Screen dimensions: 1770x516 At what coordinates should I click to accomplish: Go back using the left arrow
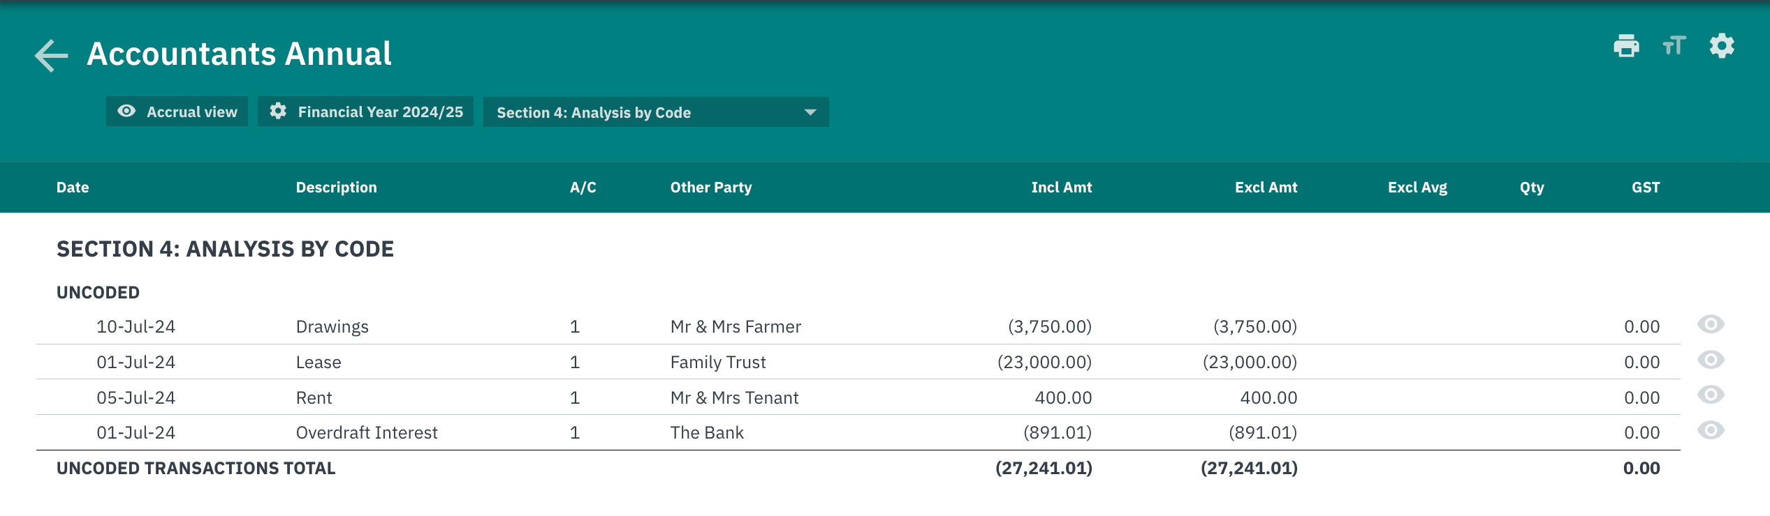(x=52, y=55)
